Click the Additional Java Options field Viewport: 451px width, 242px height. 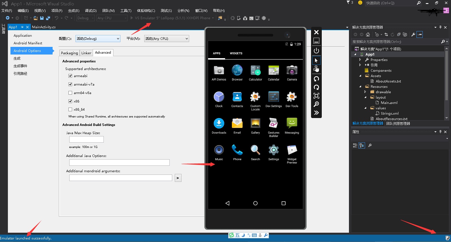point(119,162)
